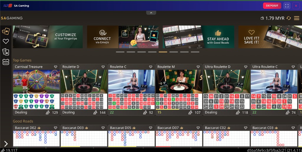Image resolution: width=302 pixels, height=152 pixels.
Task: Select the last carousel indicator dash
Action: click(195, 52)
